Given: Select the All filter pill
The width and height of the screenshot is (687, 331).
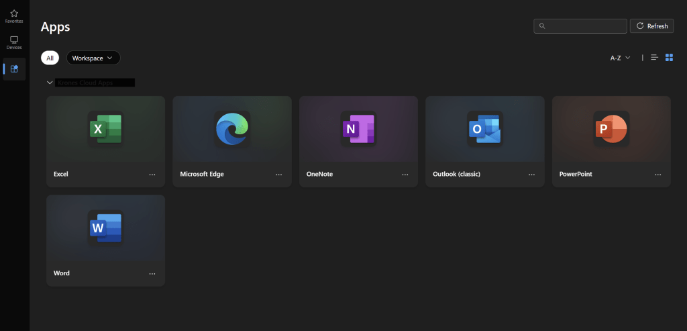Looking at the screenshot, I should tap(50, 58).
